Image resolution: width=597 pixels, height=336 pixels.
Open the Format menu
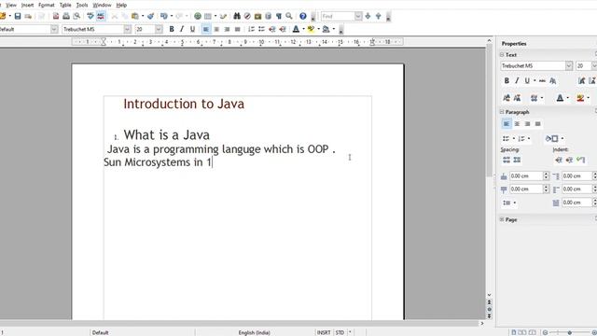coord(47,5)
